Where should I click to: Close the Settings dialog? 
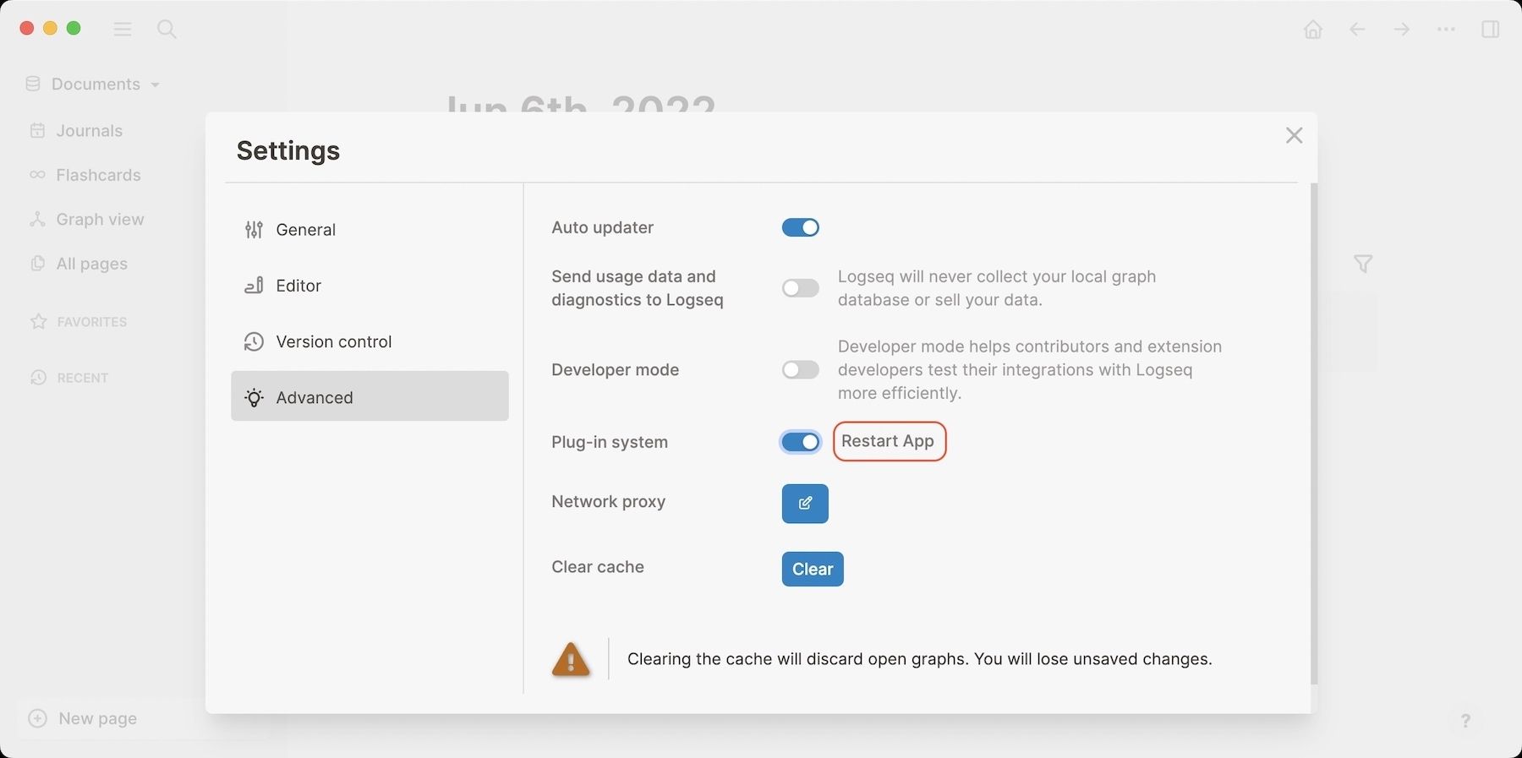(x=1293, y=135)
